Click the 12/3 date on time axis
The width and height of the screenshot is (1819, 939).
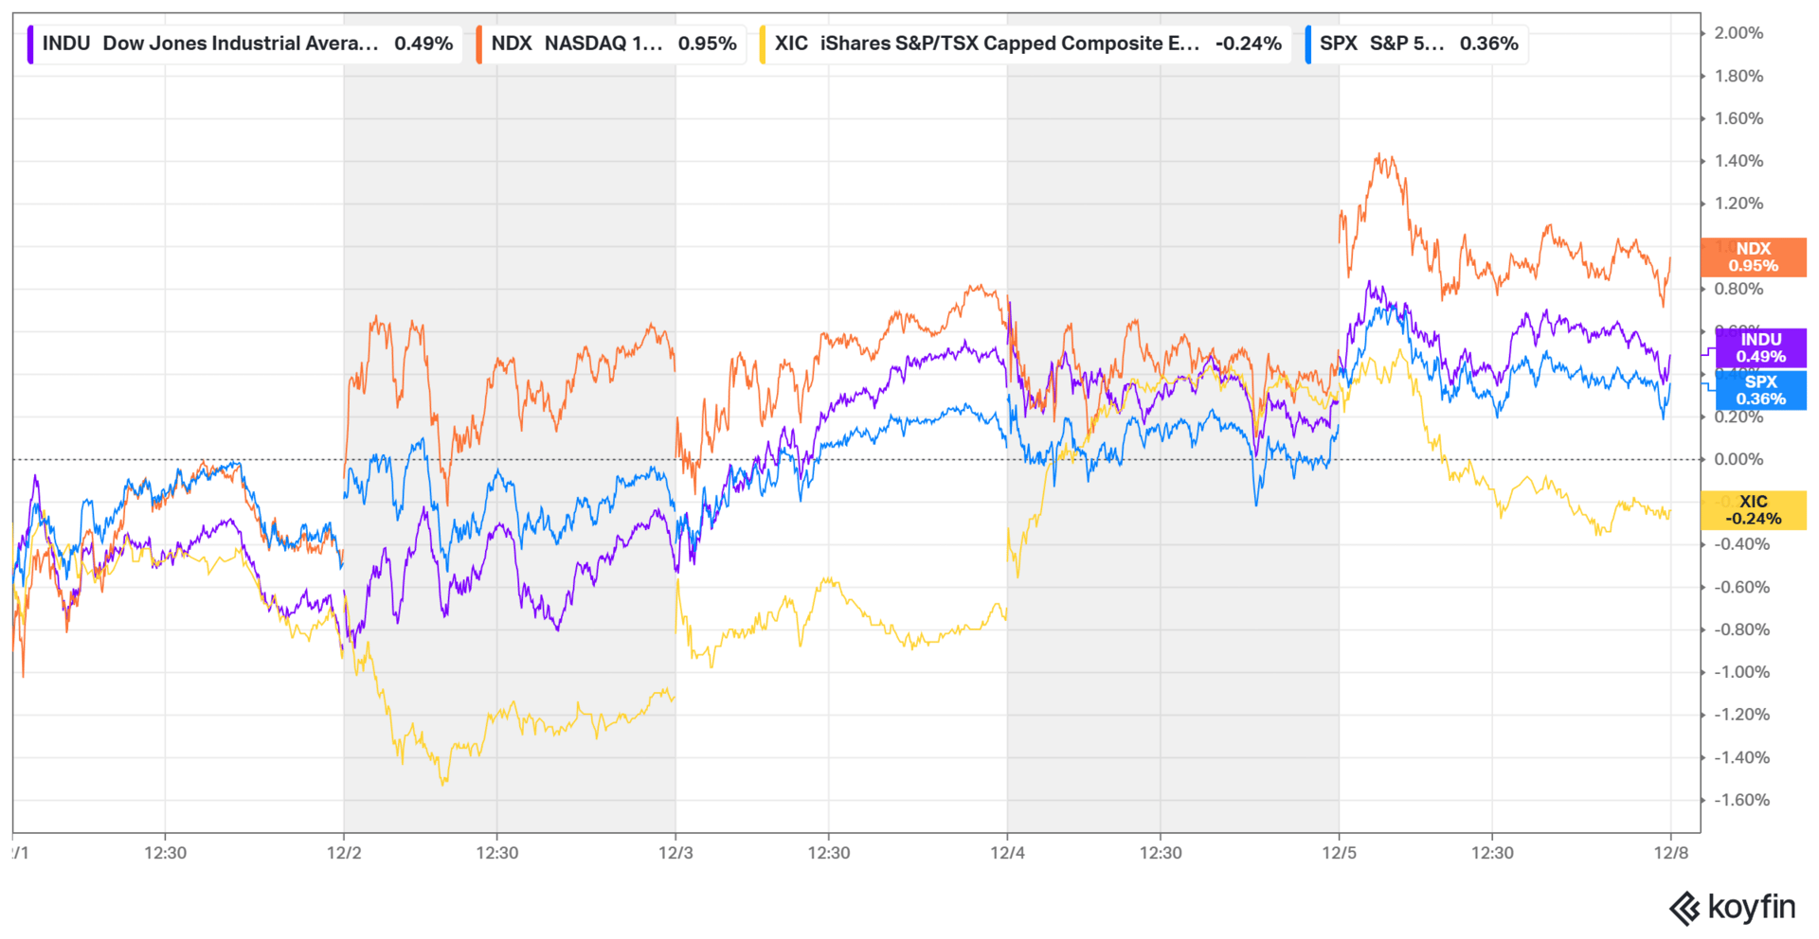pyautogui.click(x=675, y=853)
